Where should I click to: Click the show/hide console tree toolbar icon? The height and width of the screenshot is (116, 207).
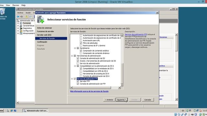coord(30,17)
